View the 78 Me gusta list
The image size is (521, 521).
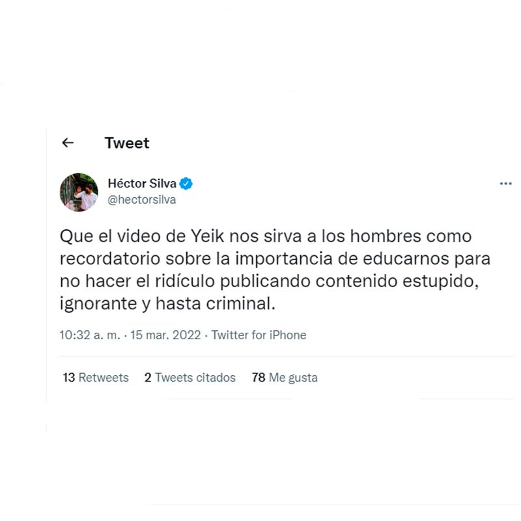(x=285, y=378)
